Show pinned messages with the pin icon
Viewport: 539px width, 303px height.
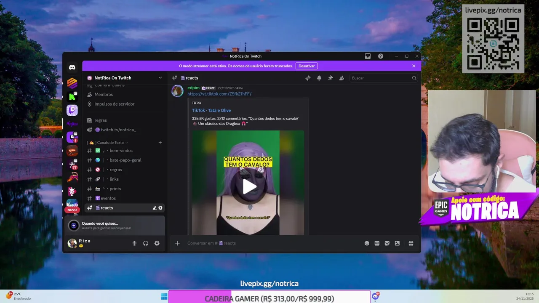pyautogui.click(x=331, y=78)
